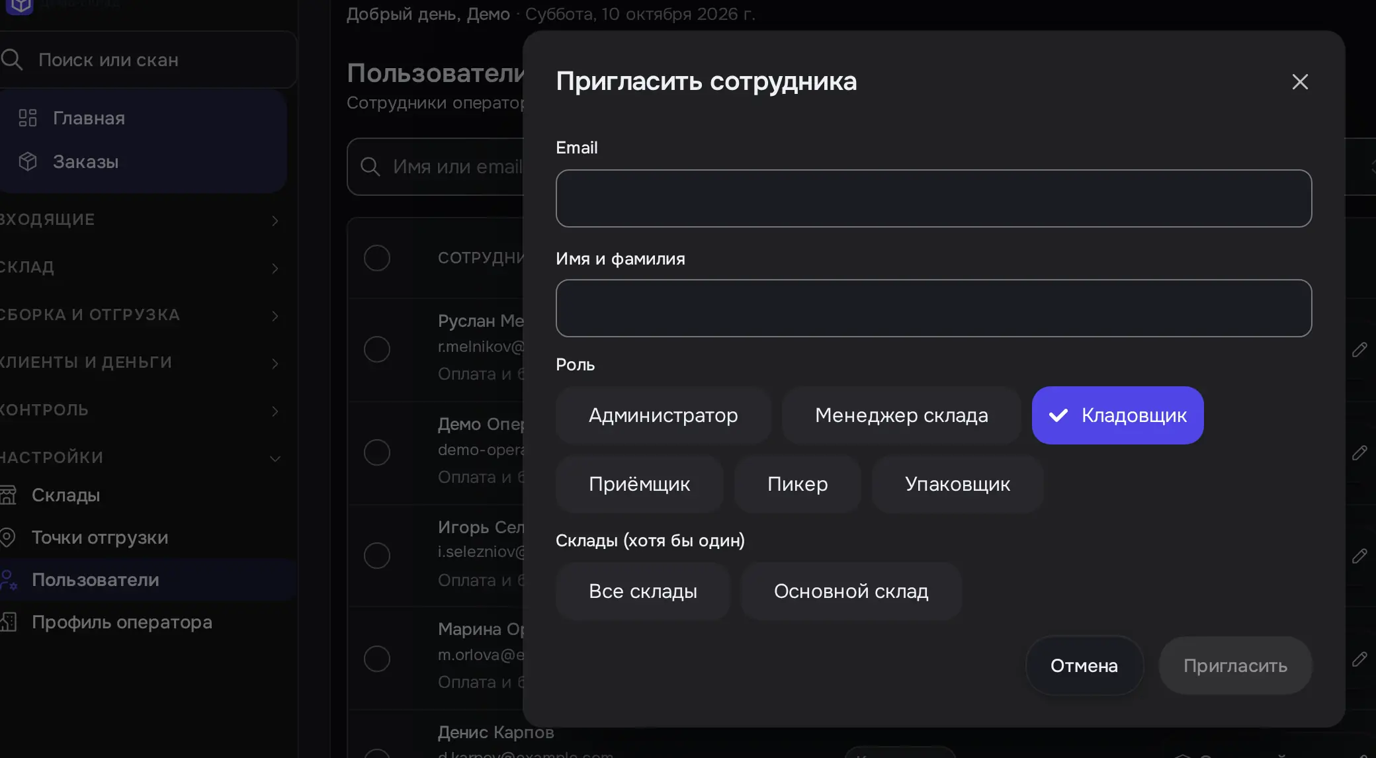
Task: Select the Менеджер склада role
Action: [901, 415]
